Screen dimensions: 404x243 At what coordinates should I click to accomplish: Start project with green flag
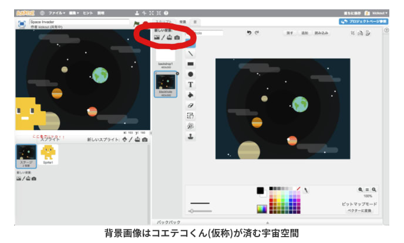click(136, 24)
